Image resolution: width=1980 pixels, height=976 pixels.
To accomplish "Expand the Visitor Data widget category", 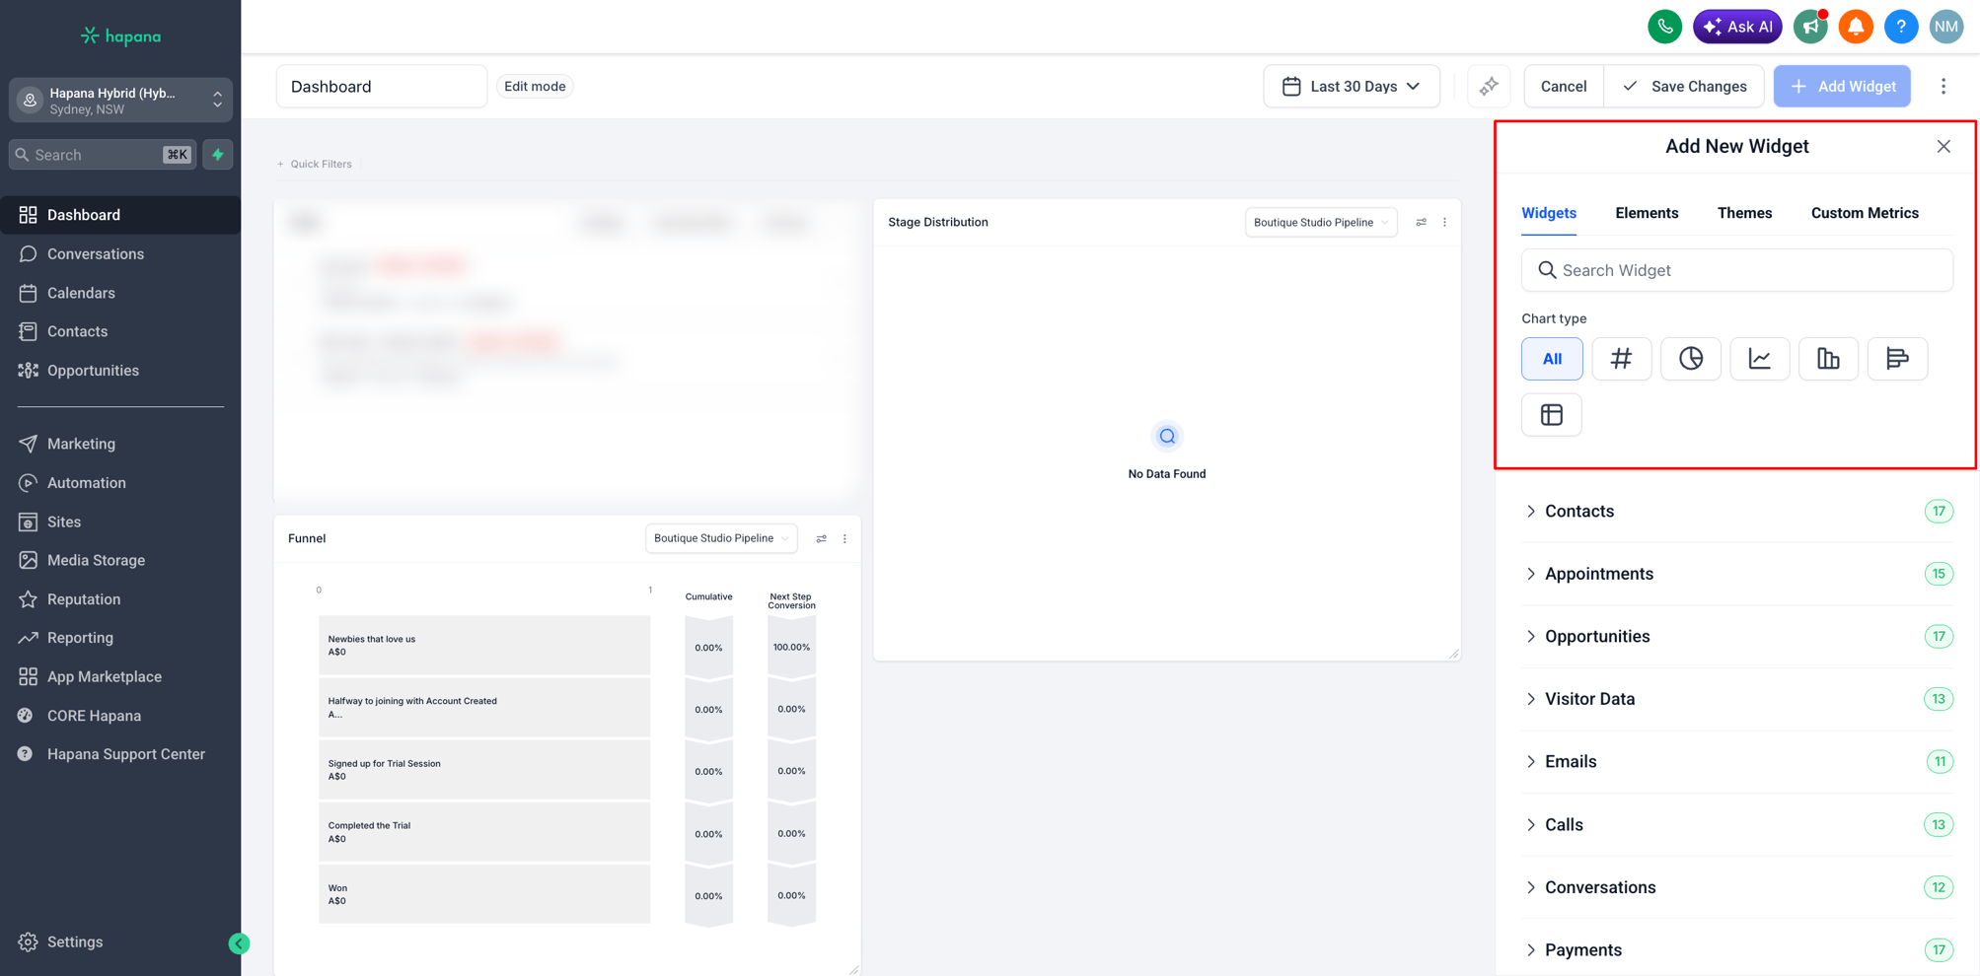I will tap(1737, 699).
